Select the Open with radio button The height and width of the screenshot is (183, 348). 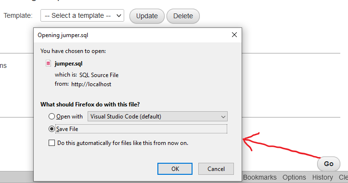tap(52, 117)
